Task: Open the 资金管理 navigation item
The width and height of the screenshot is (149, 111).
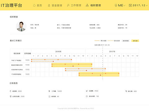Action: (x=57, y=6)
